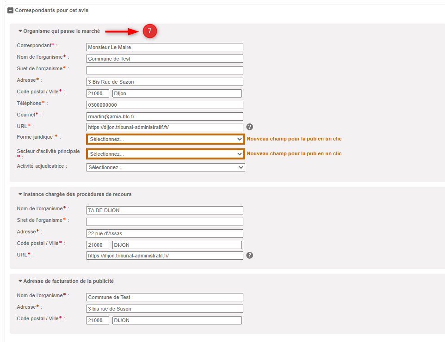Collapse the Correspondants pour cet avis section
The image size is (445, 342).
[11, 10]
